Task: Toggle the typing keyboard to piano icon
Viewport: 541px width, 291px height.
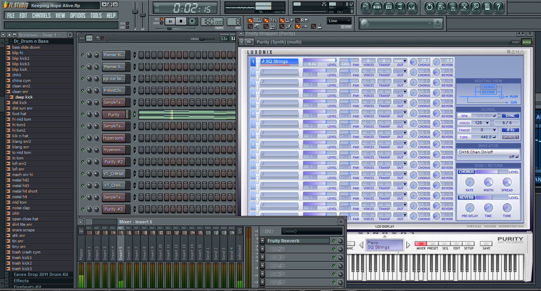Action: point(259,20)
